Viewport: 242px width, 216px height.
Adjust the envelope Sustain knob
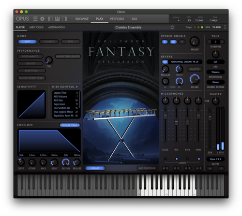[66, 162]
